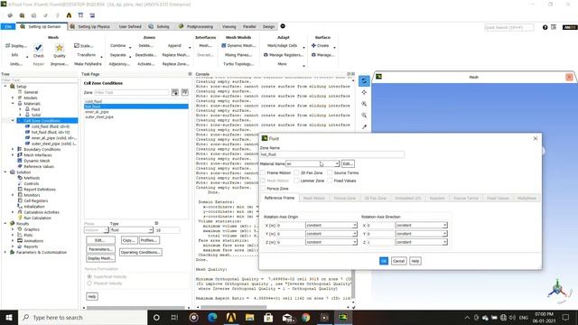Select the Reference Frame tab in Fluid dialog

[279, 198]
